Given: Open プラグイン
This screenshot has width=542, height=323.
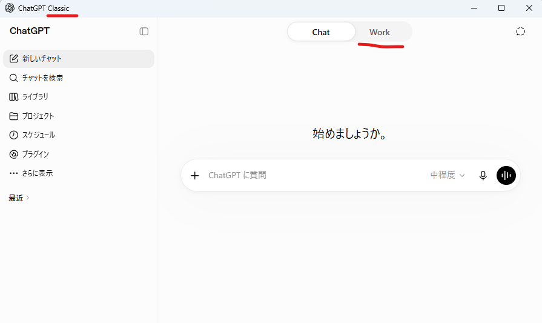Looking at the screenshot, I should pyautogui.click(x=79, y=155).
